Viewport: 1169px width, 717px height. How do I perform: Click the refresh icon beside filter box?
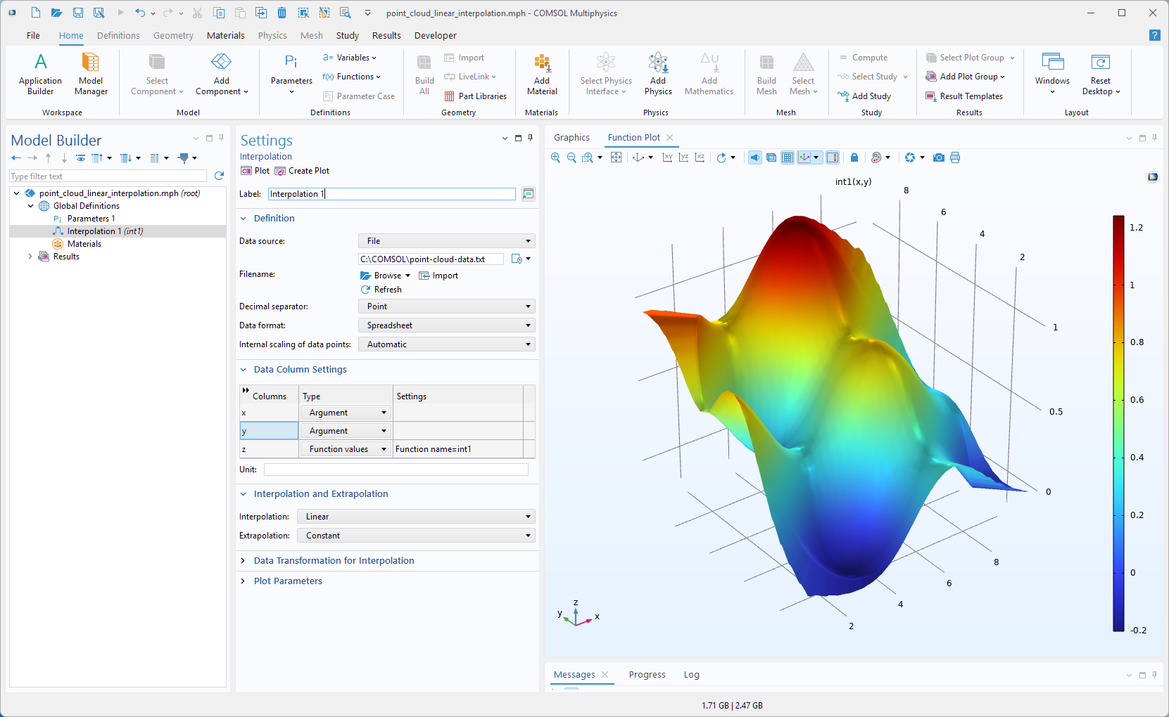tap(219, 176)
